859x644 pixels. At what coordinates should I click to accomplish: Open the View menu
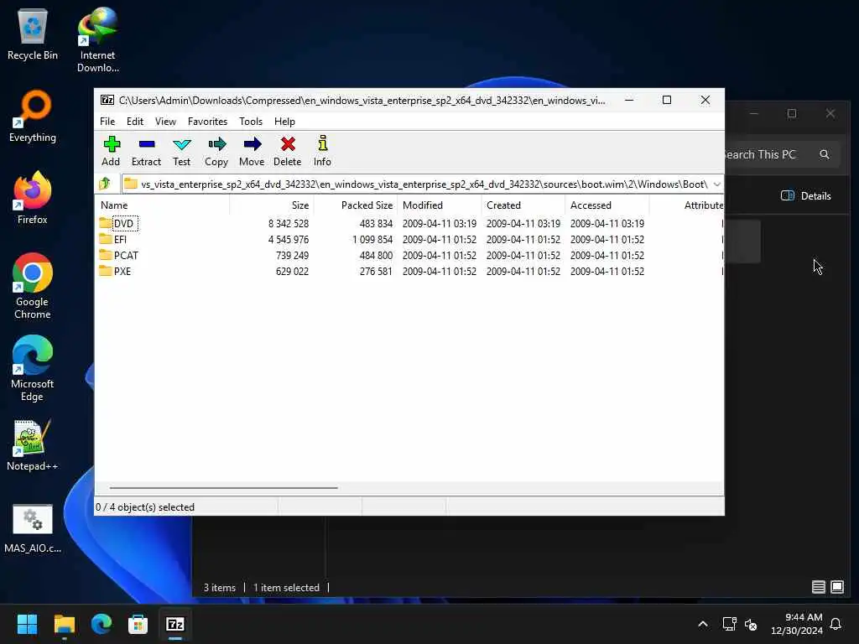[165, 121]
